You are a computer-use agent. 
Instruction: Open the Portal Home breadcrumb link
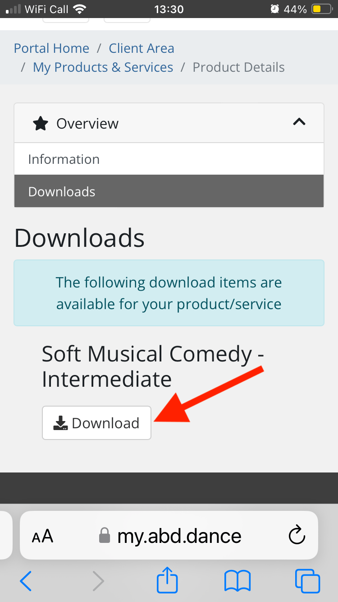[x=51, y=48]
